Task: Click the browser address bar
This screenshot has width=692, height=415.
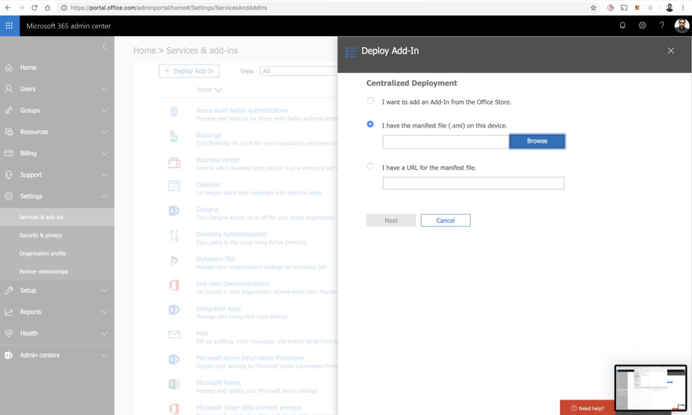Action: [325, 7]
